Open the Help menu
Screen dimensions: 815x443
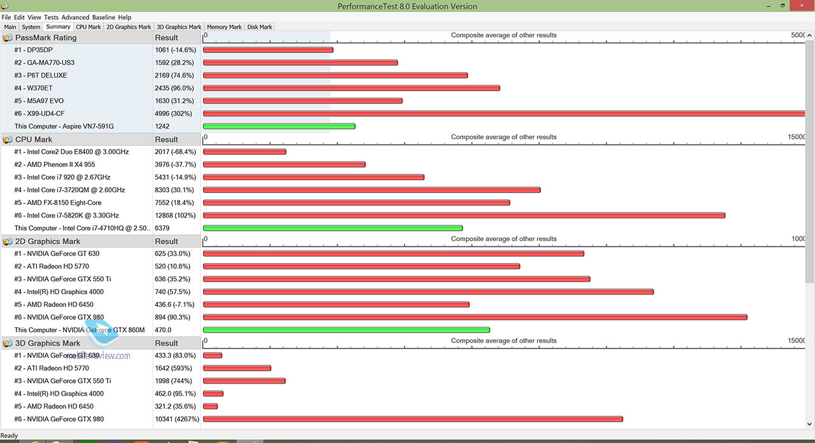click(125, 17)
